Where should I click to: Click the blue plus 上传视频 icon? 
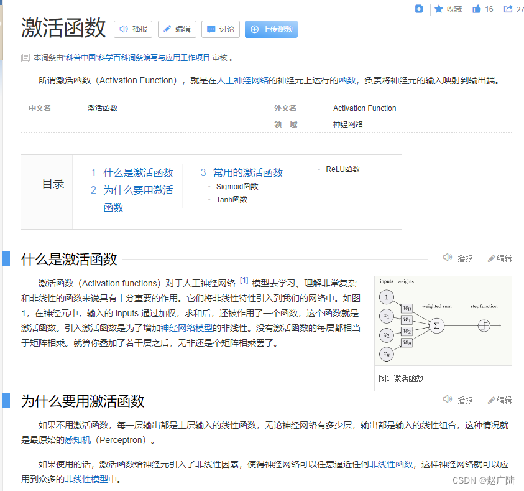tap(254, 29)
